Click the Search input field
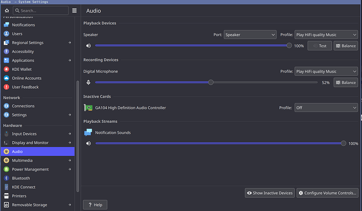The image size is (362, 211). tap(40, 10)
